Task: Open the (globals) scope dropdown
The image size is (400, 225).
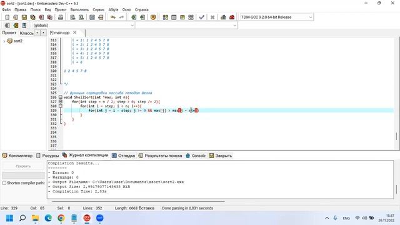Action: (x=83, y=25)
